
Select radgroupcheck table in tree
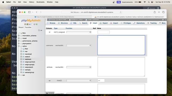coord(30,62)
